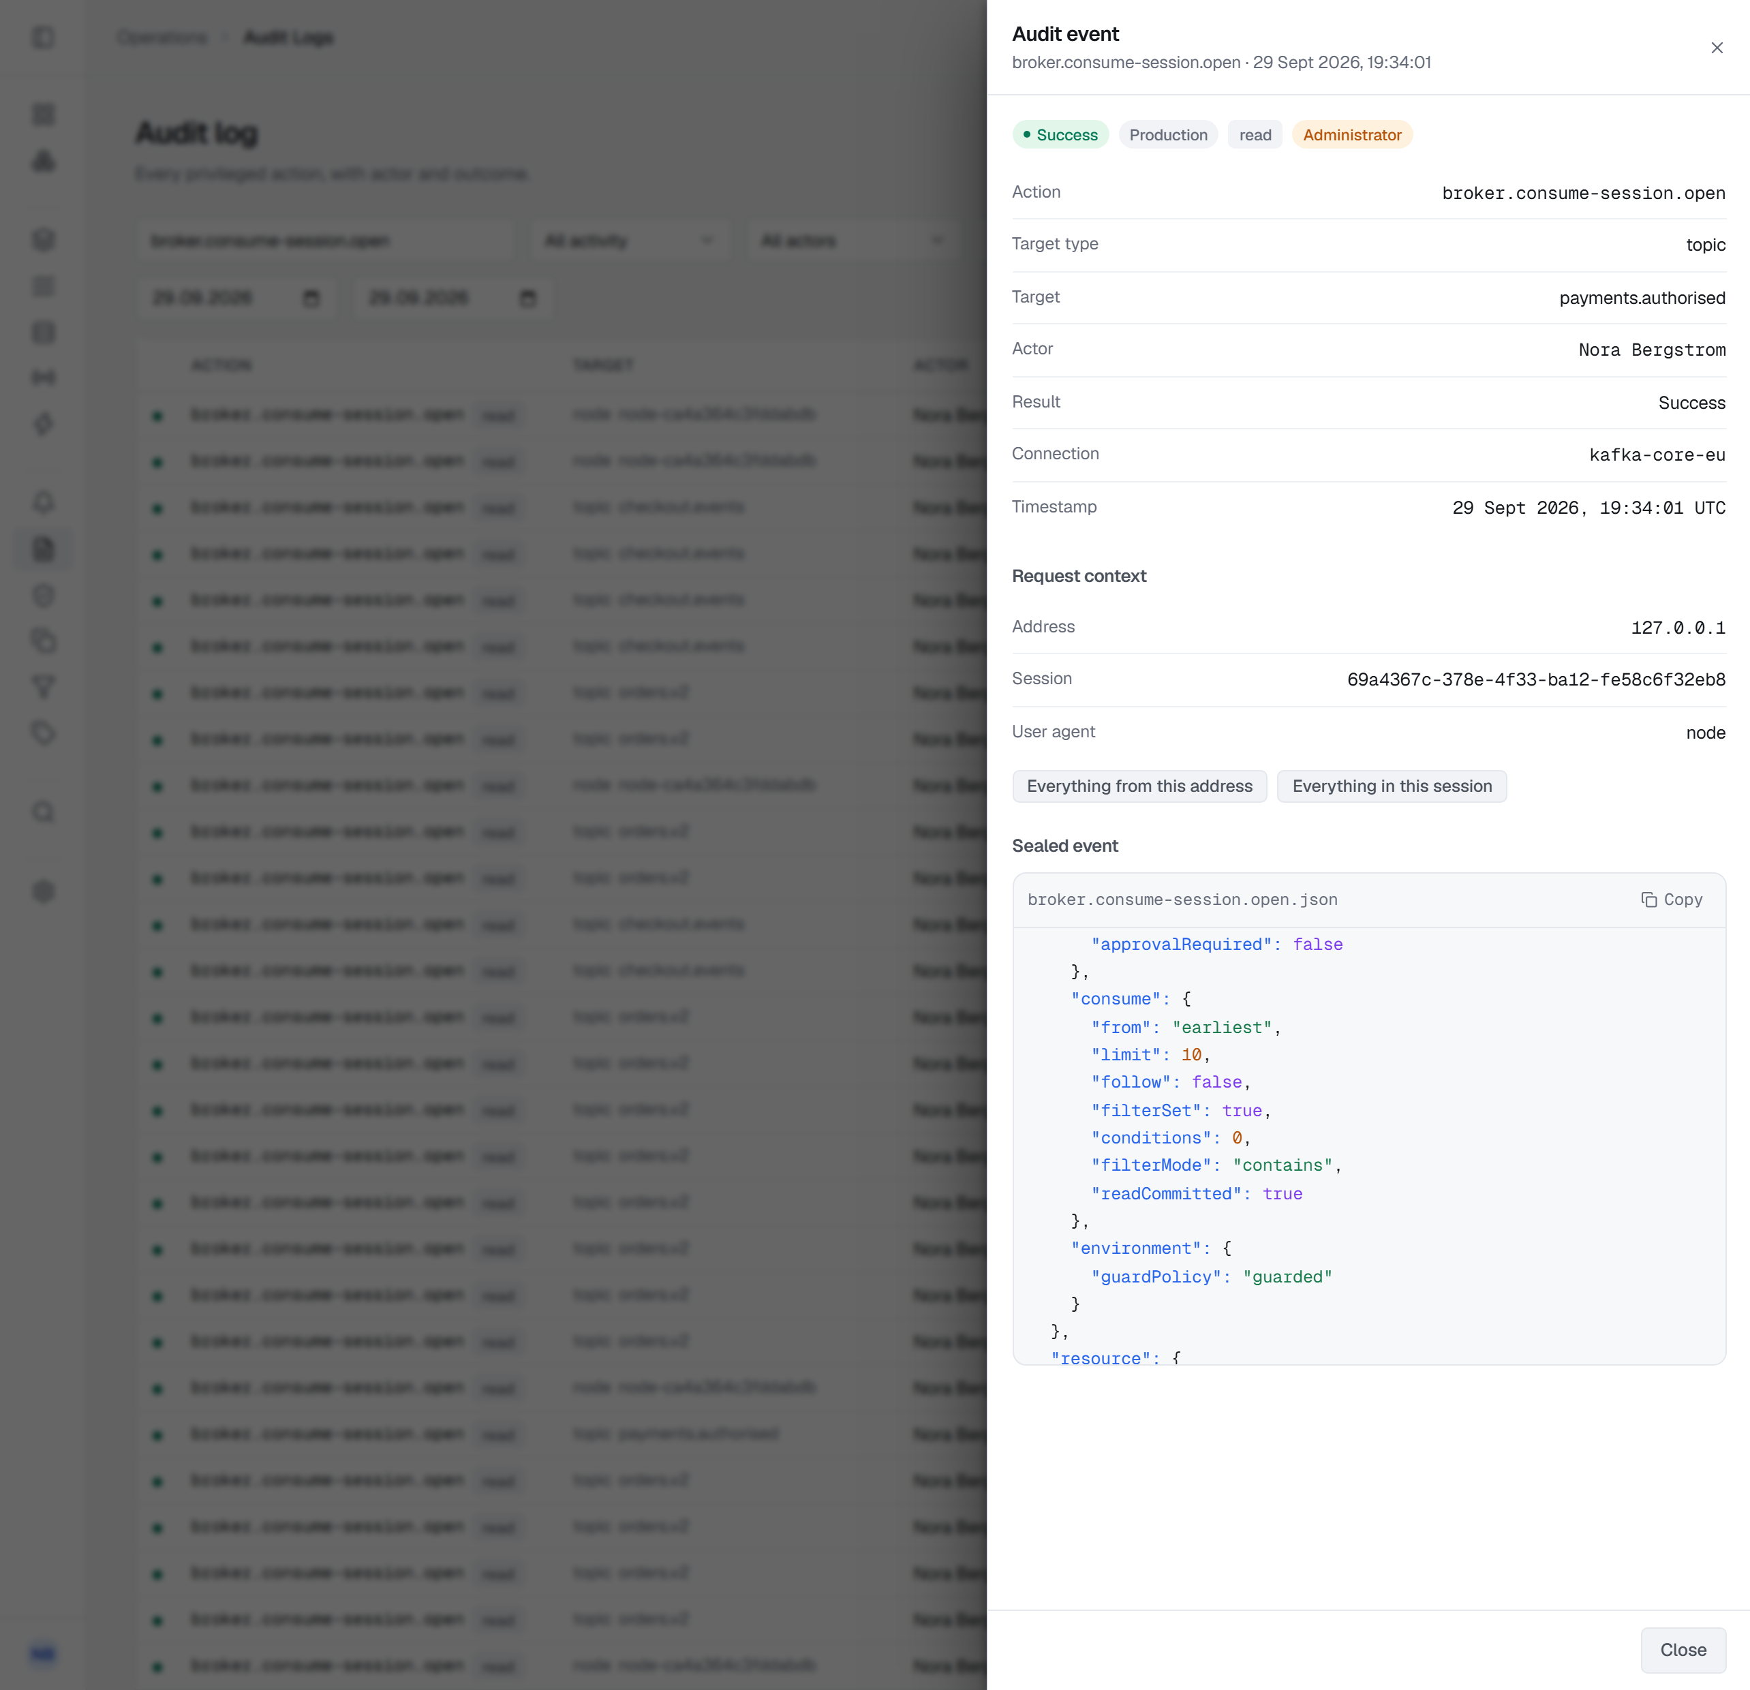
Task: Close the Audit event panel with the X icon
Action: click(1716, 48)
